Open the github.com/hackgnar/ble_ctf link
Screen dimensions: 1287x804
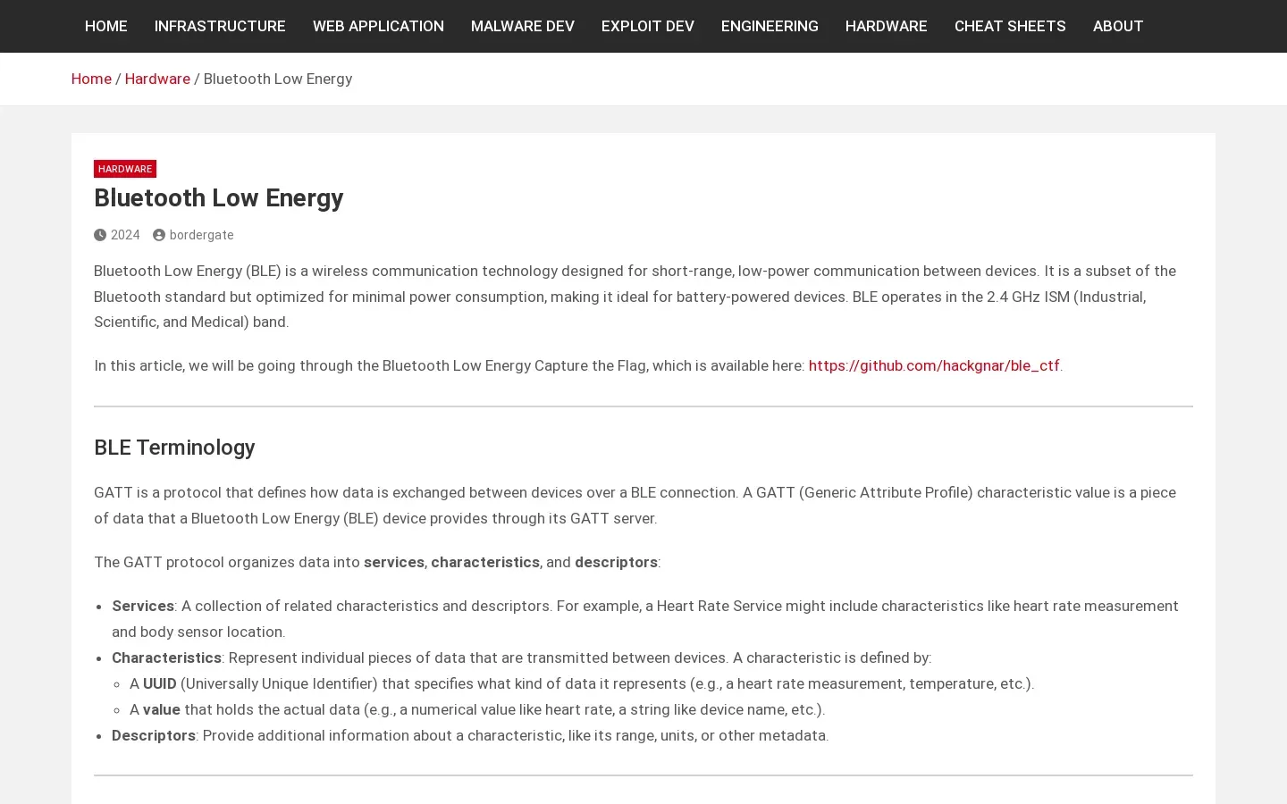934,365
